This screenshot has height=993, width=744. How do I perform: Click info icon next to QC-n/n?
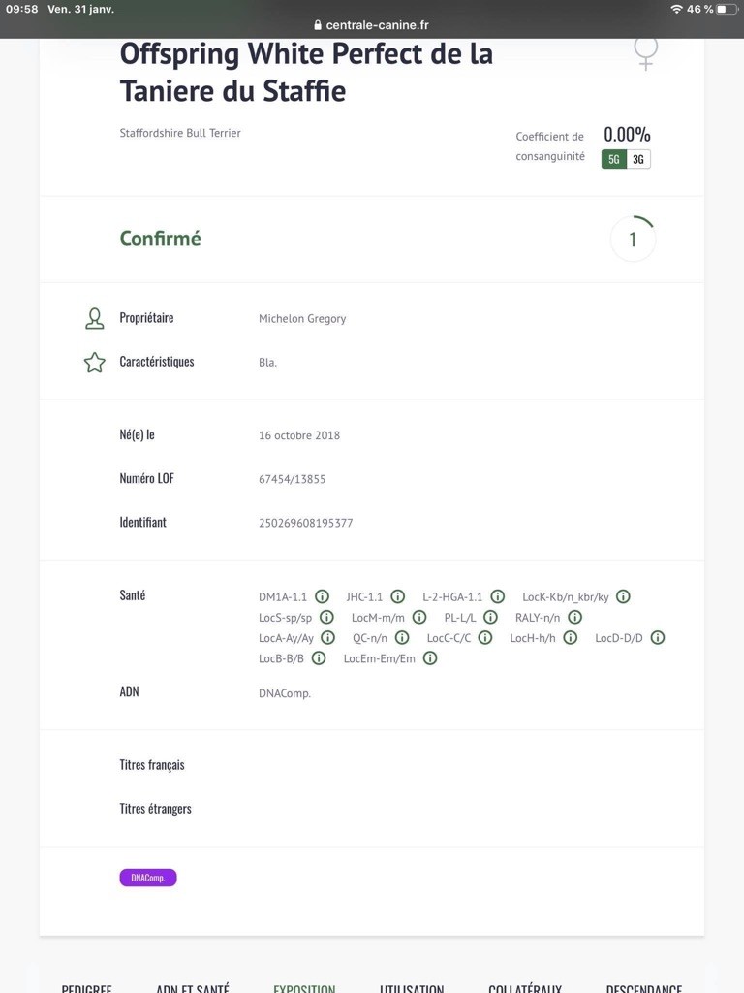pyautogui.click(x=402, y=638)
